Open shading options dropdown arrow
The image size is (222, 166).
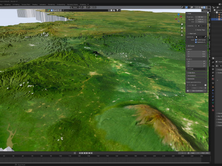209,7
